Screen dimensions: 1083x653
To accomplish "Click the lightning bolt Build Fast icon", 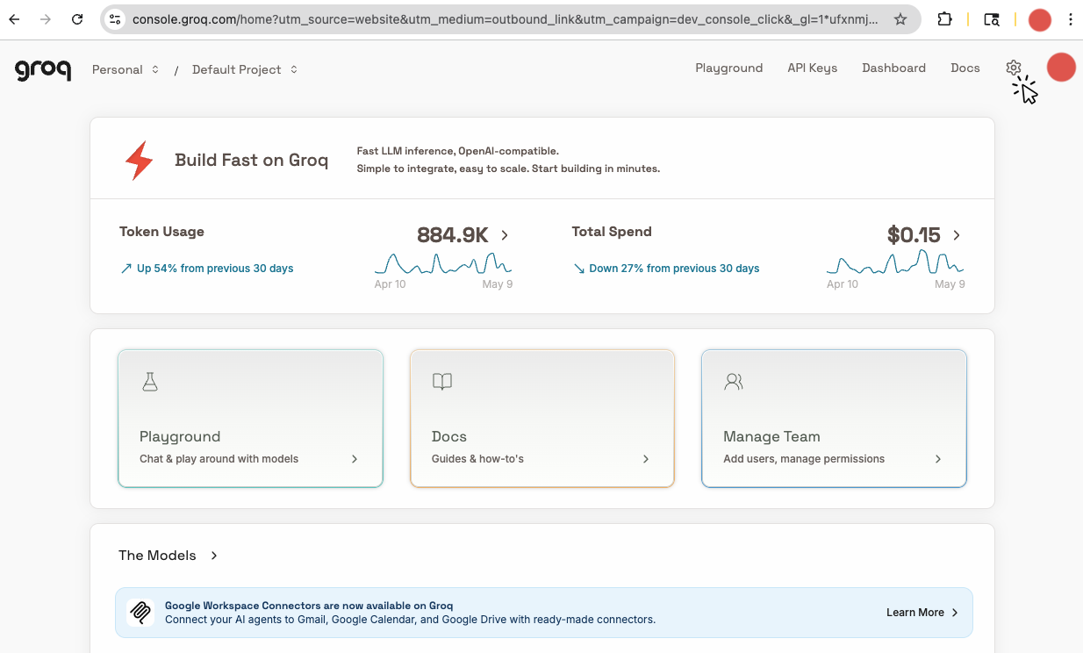I will (x=139, y=161).
